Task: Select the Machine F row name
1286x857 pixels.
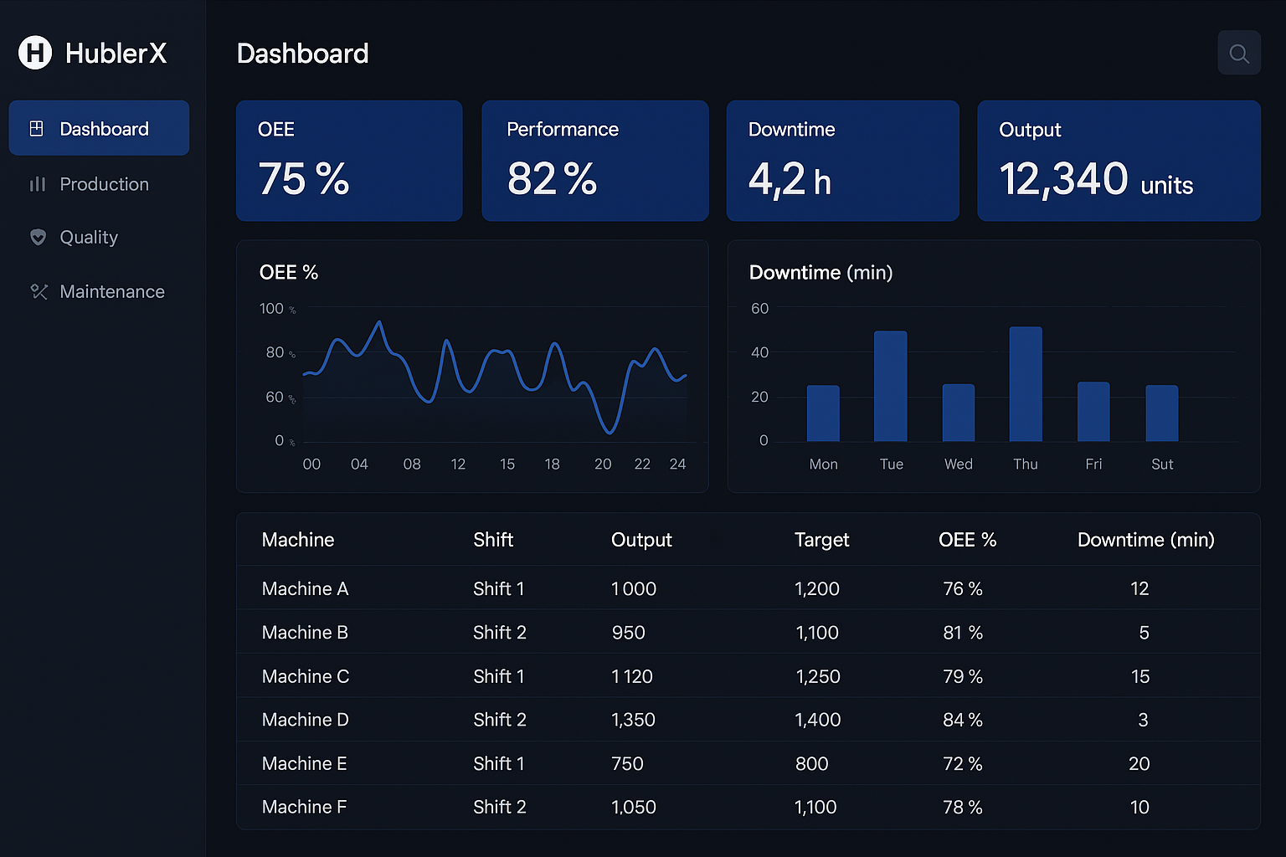Action: pos(304,807)
